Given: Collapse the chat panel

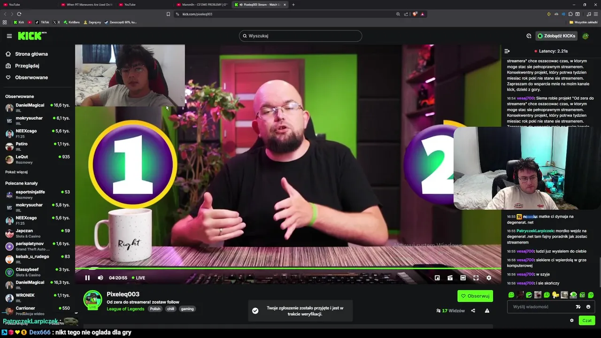Looking at the screenshot, I should pyautogui.click(x=507, y=51).
